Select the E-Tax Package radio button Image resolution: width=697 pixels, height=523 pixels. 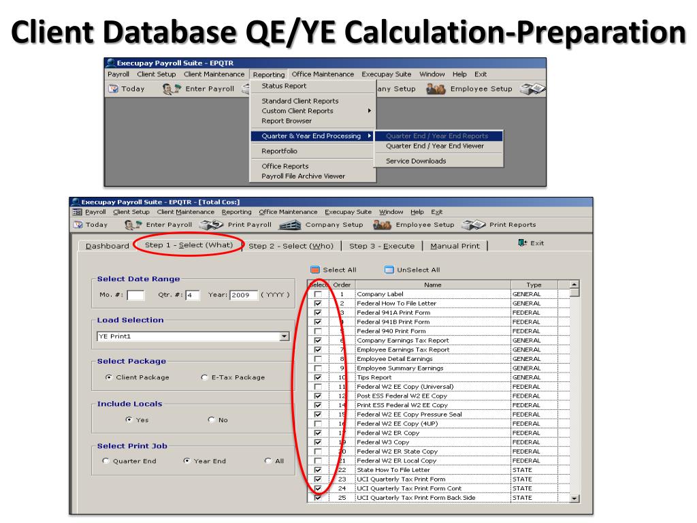(x=204, y=377)
